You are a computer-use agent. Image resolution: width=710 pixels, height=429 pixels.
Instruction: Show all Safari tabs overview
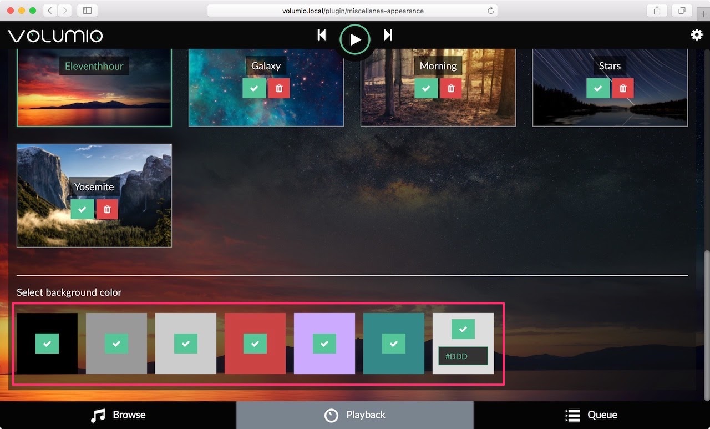[x=682, y=11]
